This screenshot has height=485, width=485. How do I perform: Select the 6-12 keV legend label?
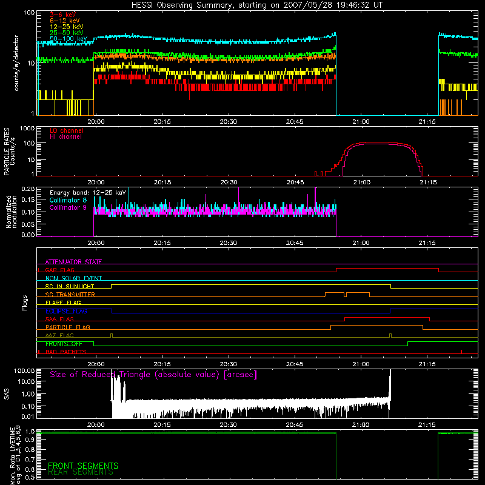pyautogui.click(x=64, y=21)
